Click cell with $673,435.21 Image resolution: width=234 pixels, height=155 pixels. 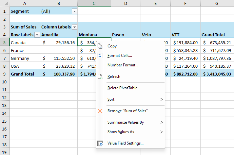[x=217, y=43]
